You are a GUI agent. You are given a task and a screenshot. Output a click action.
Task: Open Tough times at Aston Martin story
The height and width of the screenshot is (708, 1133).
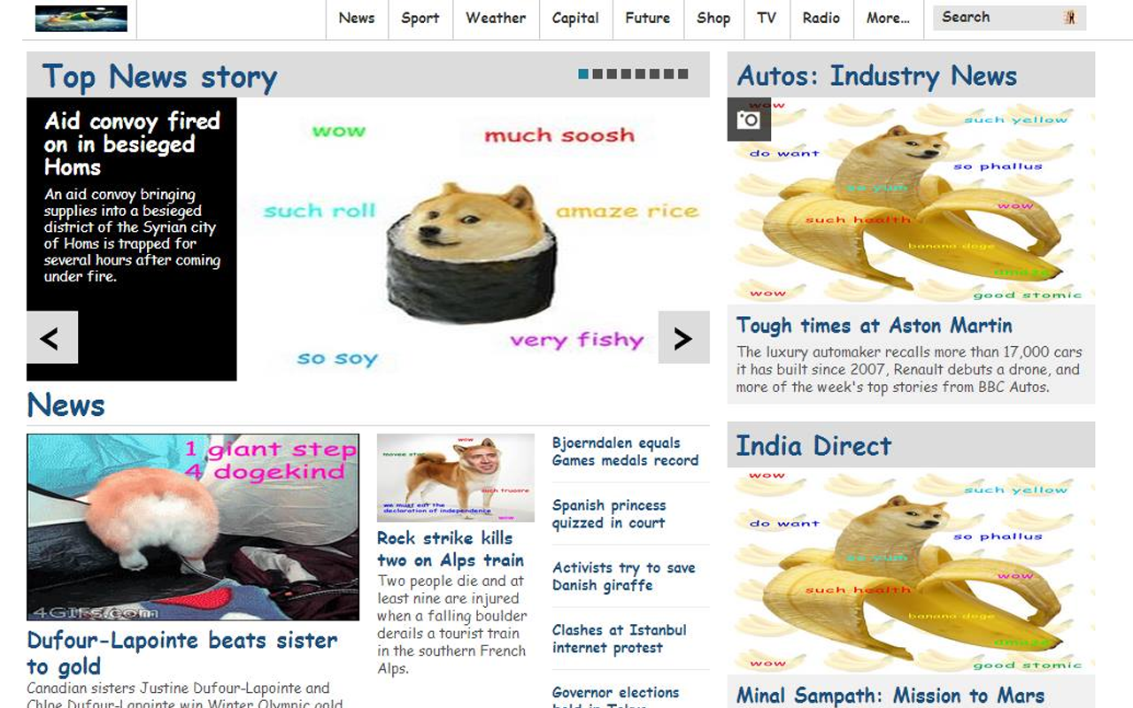875,326
